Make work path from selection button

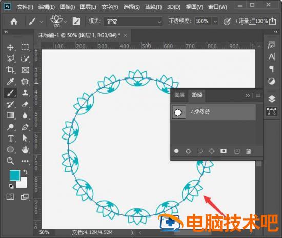tap(212, 151)
